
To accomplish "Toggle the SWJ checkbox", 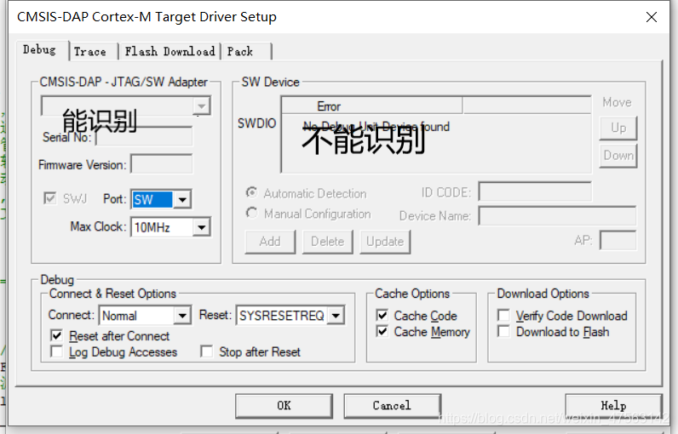I will click(50, 198).
